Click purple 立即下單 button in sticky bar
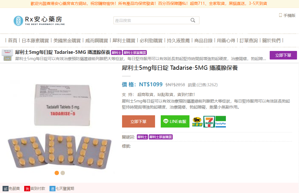Image resolution: width=299 pixels, height=193 pixels. click(283, 55)
